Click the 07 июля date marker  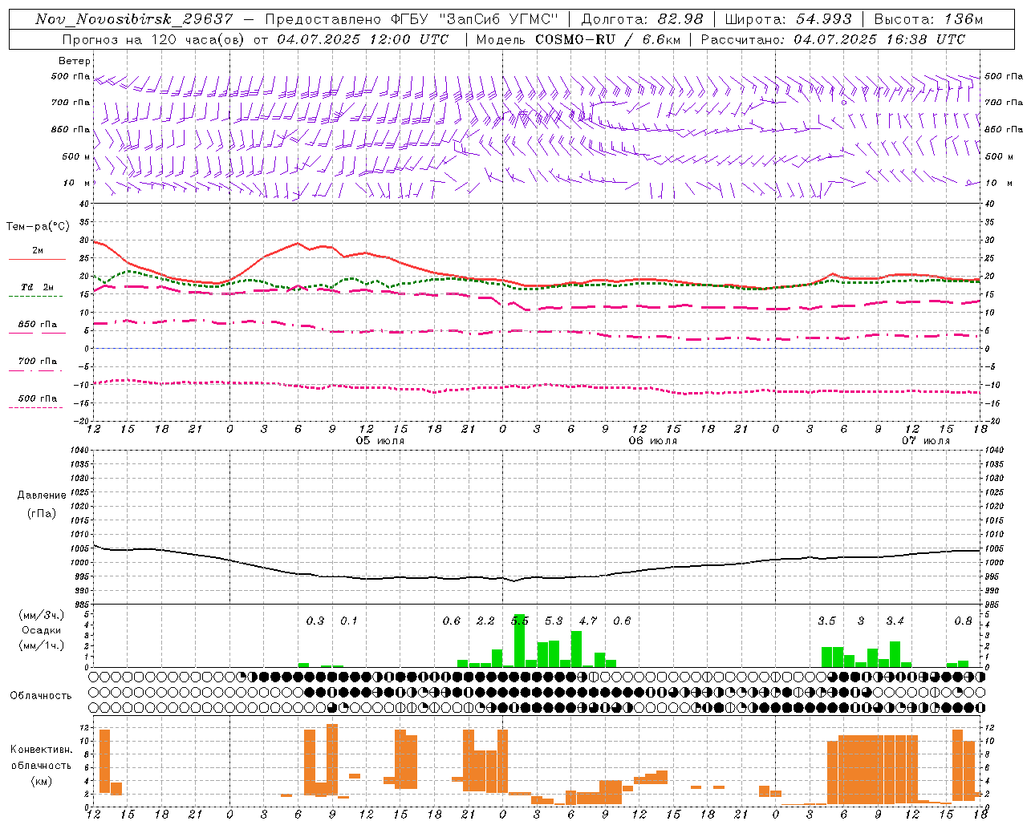click(x=925, y=441)
